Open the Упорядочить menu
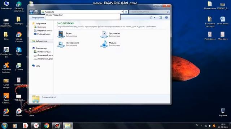Viewport: 231px width, 129px height. pos(38,18)
